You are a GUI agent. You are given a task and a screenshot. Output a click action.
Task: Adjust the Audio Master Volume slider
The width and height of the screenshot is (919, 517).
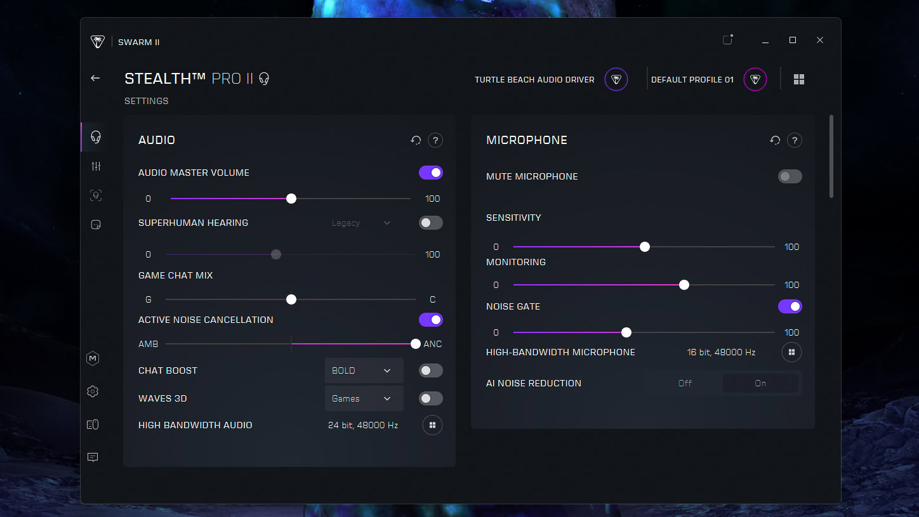[291, 199]
